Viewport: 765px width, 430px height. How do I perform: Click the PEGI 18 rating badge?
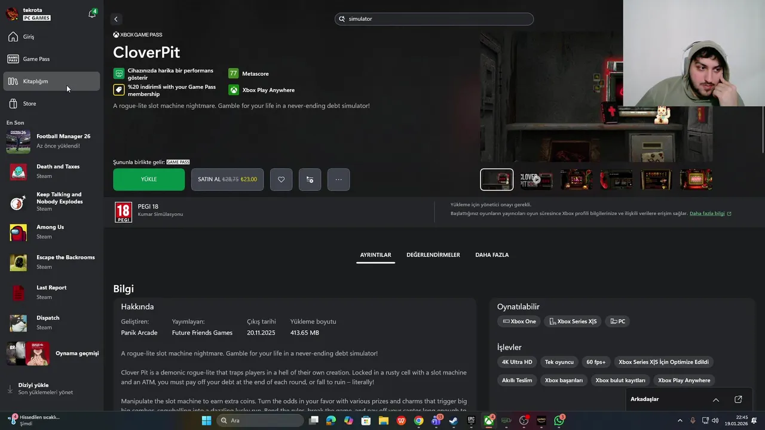pos(123,212)
